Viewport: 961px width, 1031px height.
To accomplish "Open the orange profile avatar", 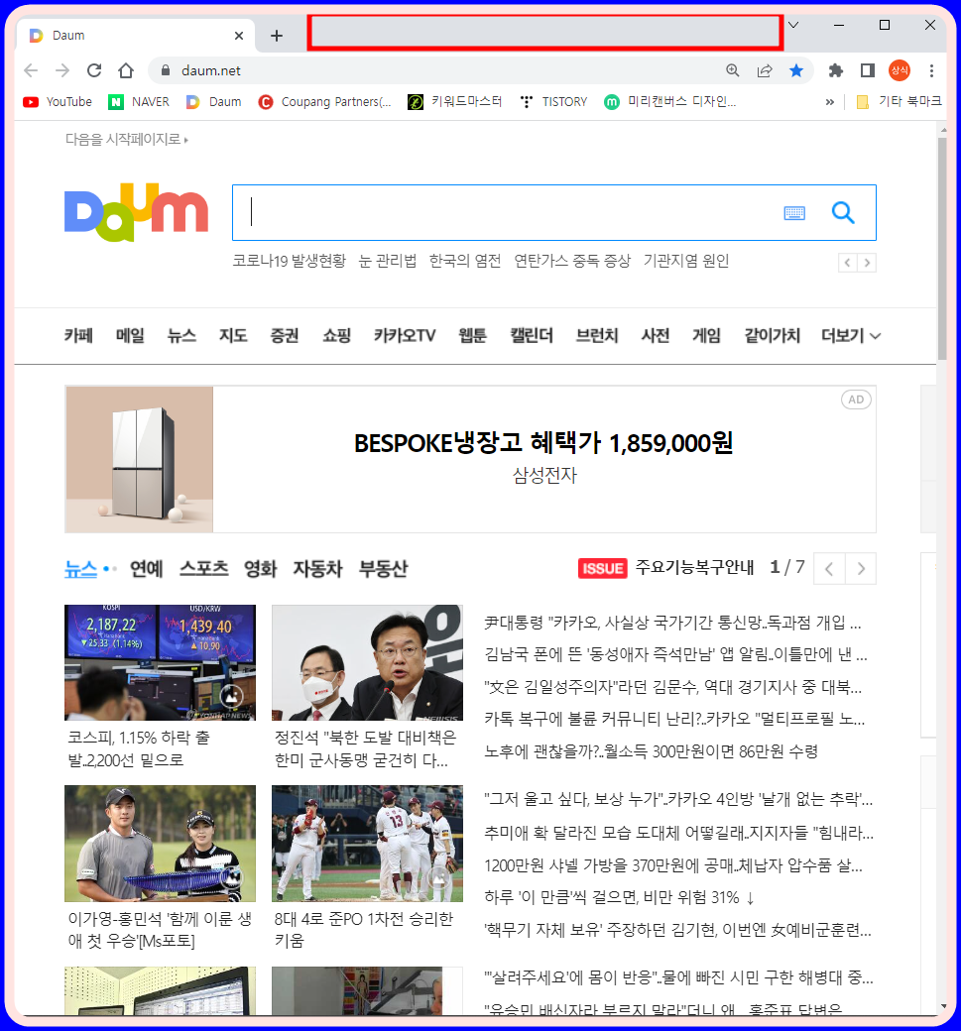I will 900,70.
